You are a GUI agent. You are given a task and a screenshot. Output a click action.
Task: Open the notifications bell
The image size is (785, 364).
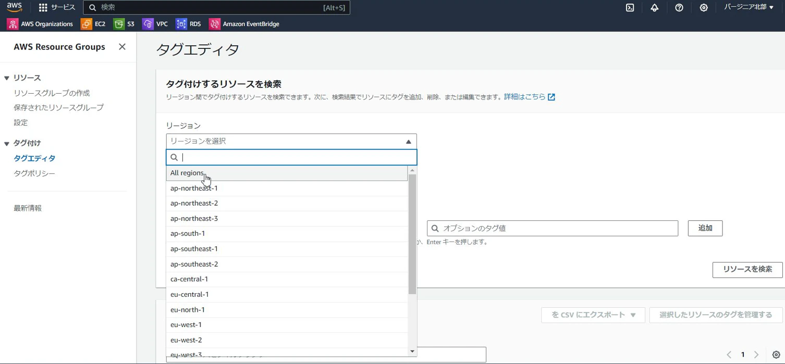click(655, 7)
